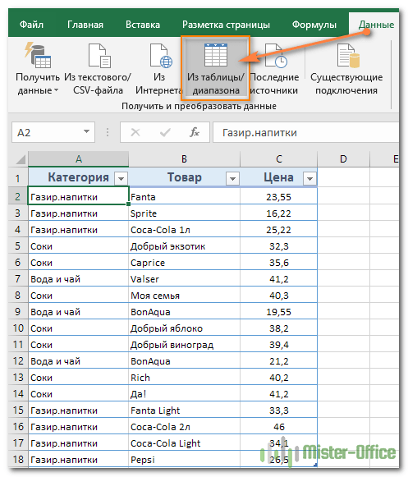The width and height of the screenshot is (408, 477).
Task: Show Существующие подключения dialog
Action: 346,69
